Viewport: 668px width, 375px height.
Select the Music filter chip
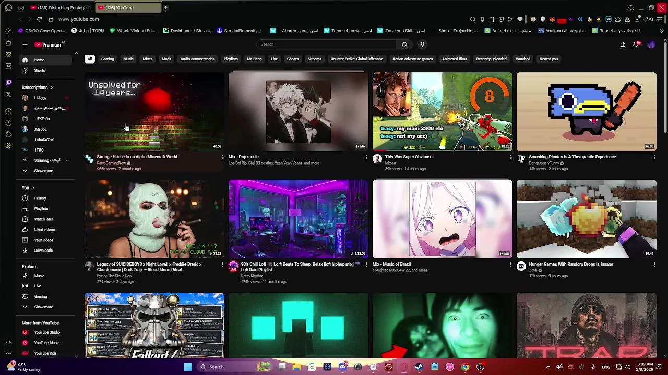[128, 59]
